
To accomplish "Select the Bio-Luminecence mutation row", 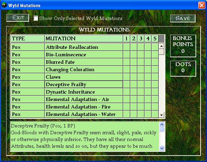I will (84, 55).
